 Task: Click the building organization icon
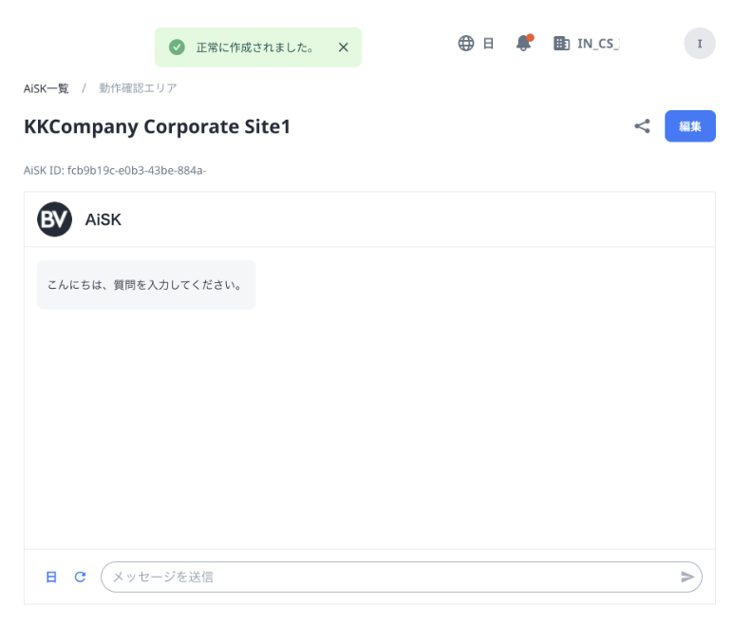coord(561,44)
